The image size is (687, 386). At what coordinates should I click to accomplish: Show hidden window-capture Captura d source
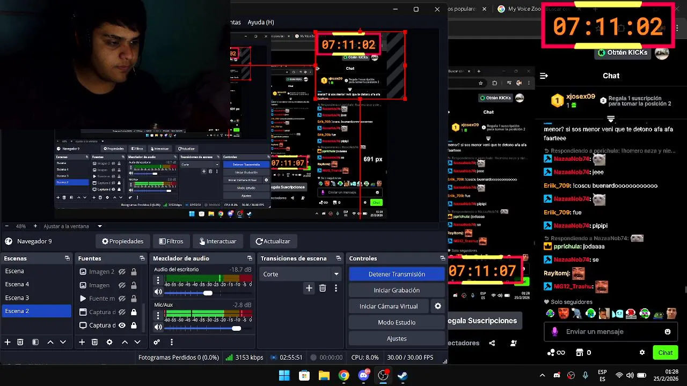122,312
